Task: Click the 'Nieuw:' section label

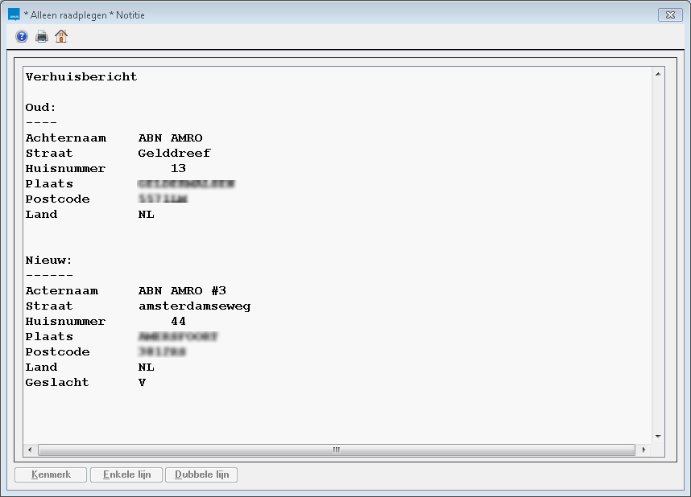Action: coord(49,260)
